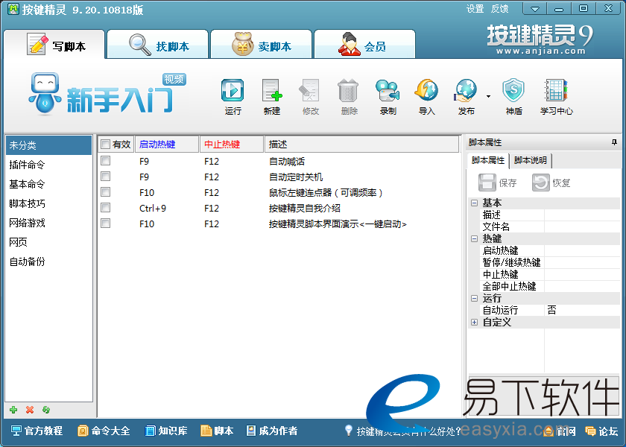The image size is (626, 447).
Task: Check the 按键精灵脚本界面演示 script checkbox
Action: tap(105, 223)
